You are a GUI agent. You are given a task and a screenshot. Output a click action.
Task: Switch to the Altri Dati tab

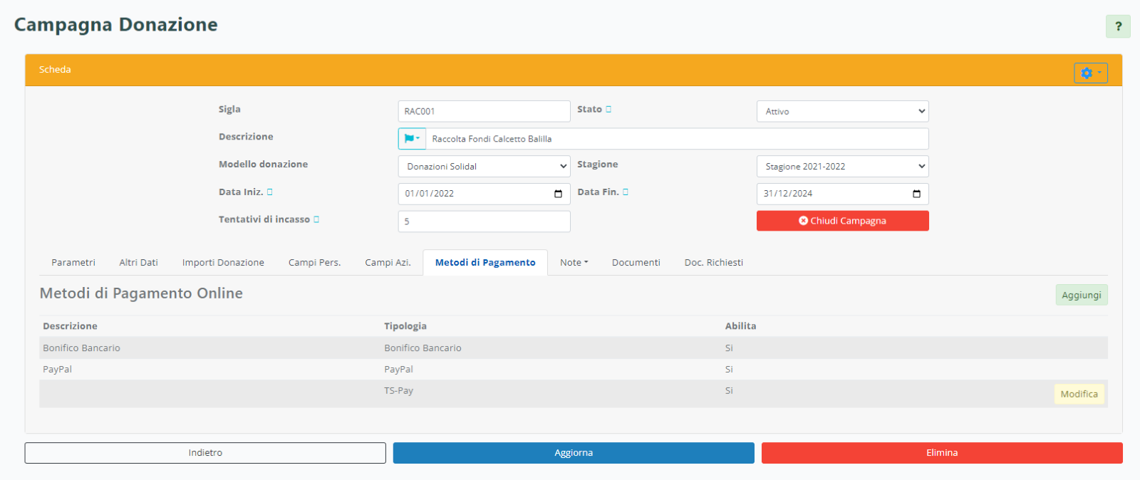(x=139, y=262)
